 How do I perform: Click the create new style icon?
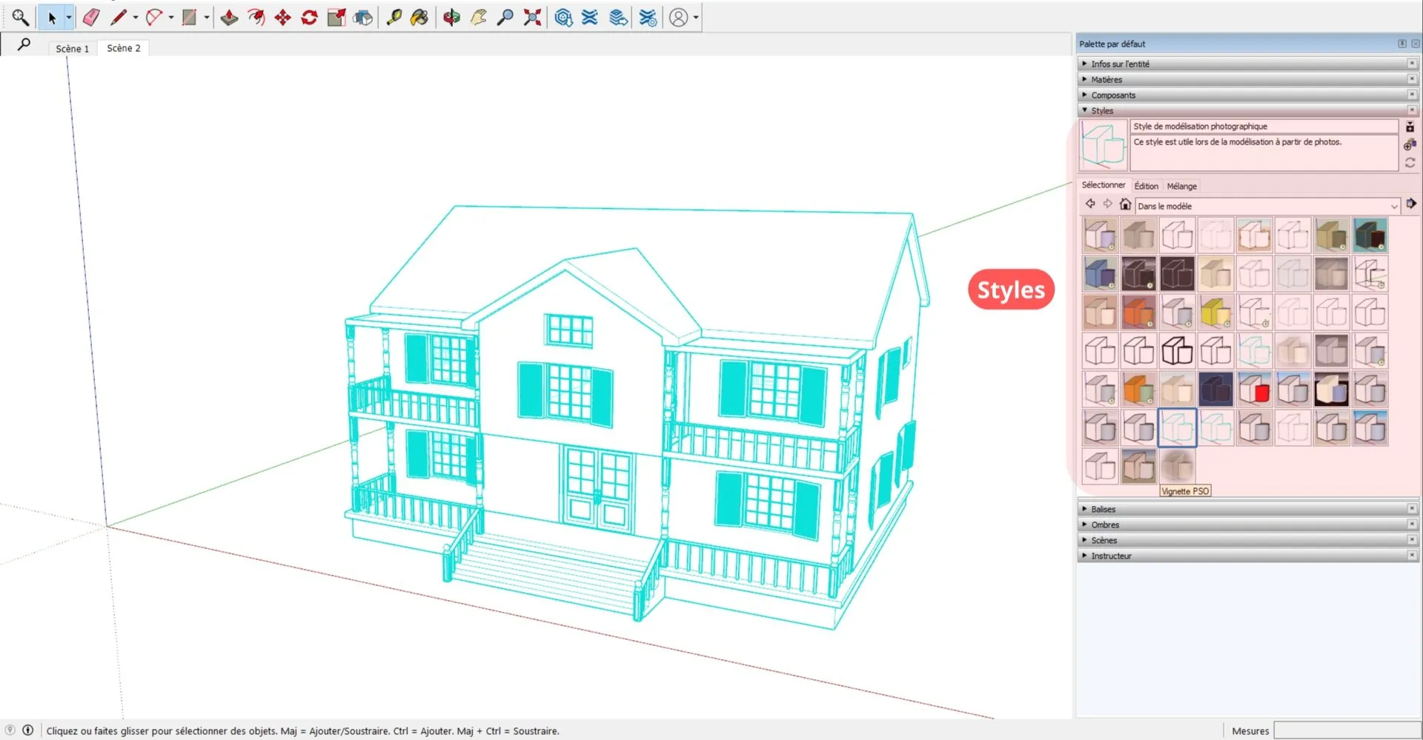pos(1410,144)
